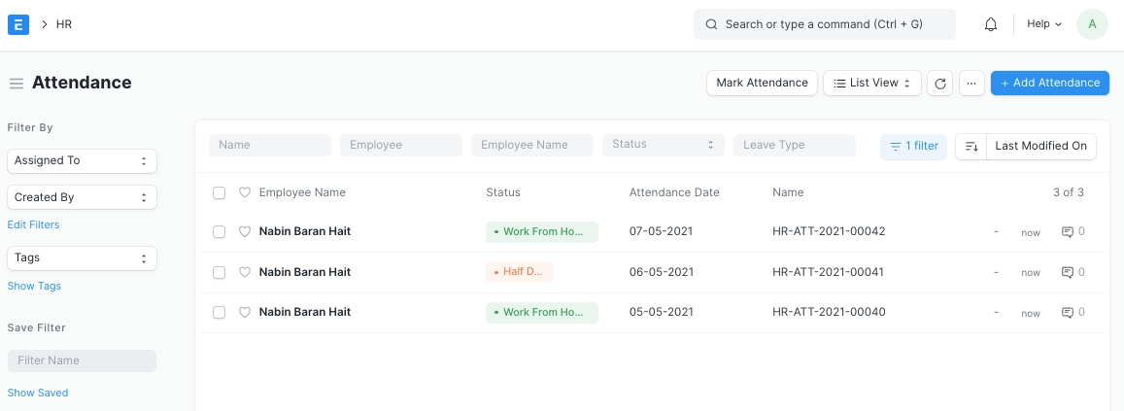Expand the Assigned To filter dropdown
Image resolution: width=1124 pixels, height=411 pixels.
tap(82, 160)
